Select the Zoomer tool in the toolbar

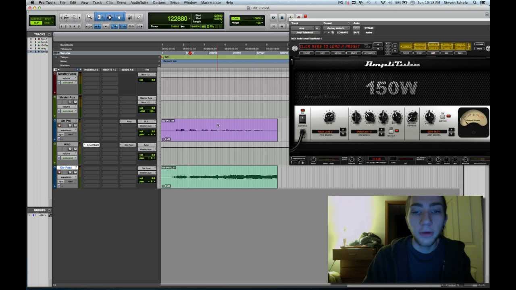click(x=89, y=18)
